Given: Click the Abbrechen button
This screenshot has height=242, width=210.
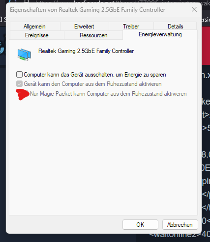Looking at the screenshot, I should pyautogui.click(x=180, y=224).
